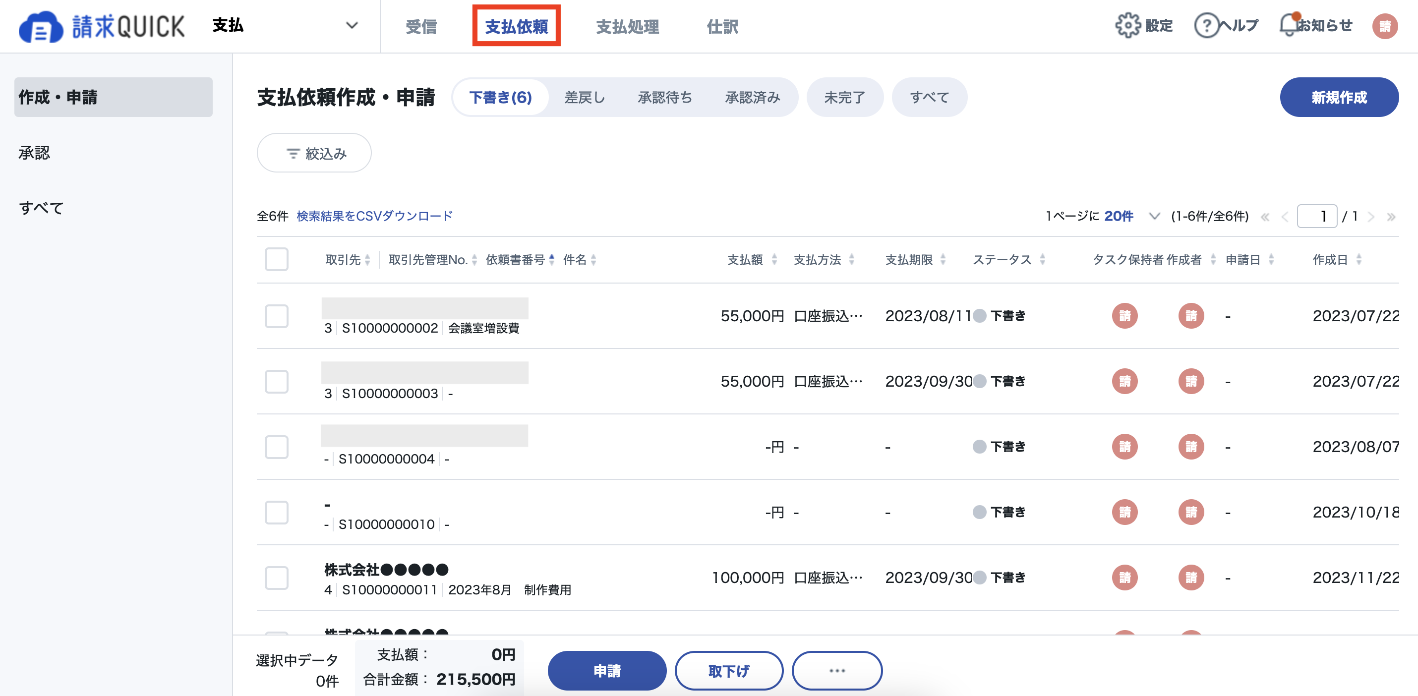Screen dimensions: 1418x696
Task: Select the 承認済み filter tab
Action: click(753, 97)
